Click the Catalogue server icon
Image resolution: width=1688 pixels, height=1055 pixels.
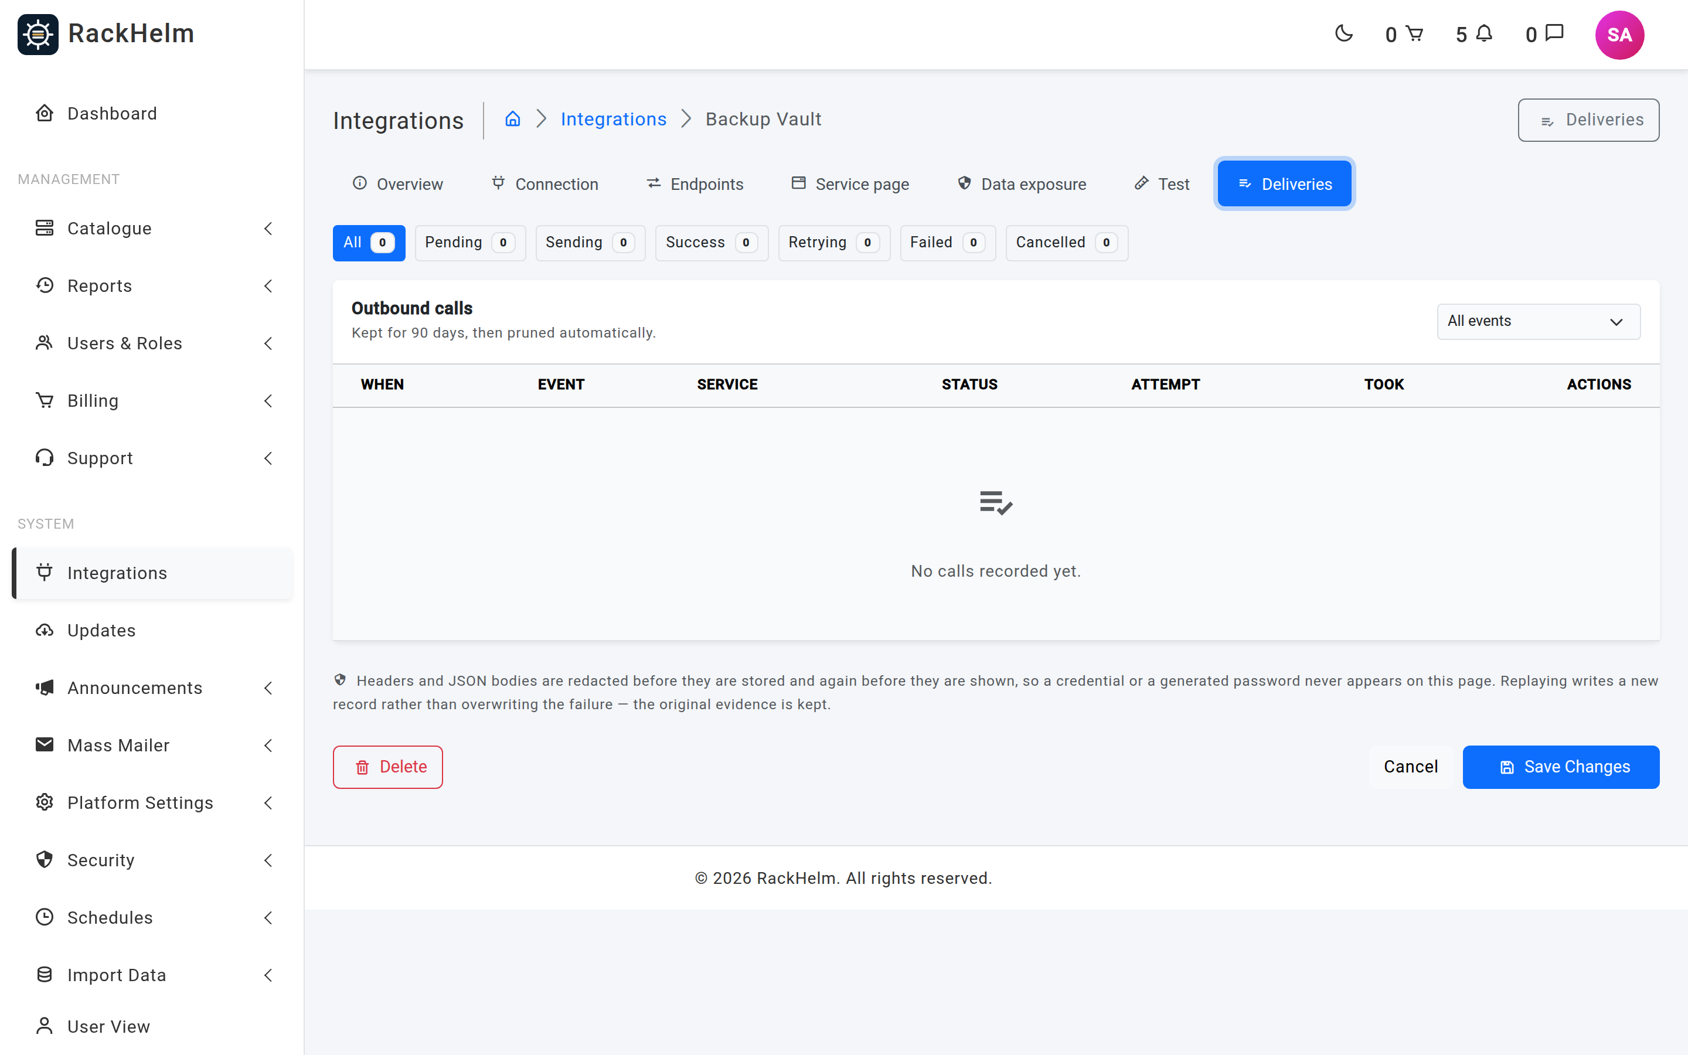45,228
